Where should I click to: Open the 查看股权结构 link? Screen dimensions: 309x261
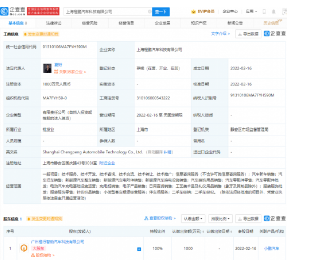tap(160, 218)
